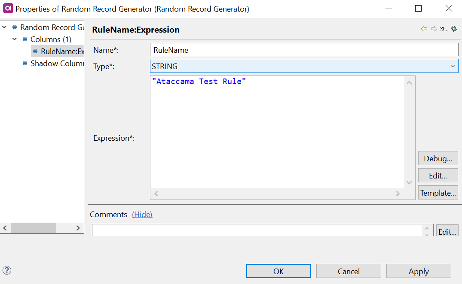Open the Type dropdown showing STRING

click(304, 66)
